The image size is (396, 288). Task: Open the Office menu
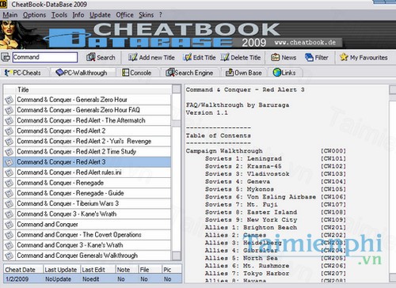[x=124, y=15]
